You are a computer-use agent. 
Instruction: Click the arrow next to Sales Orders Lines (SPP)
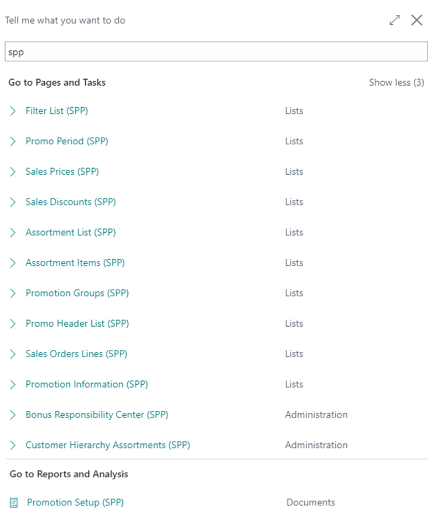[x=13, y=354]
